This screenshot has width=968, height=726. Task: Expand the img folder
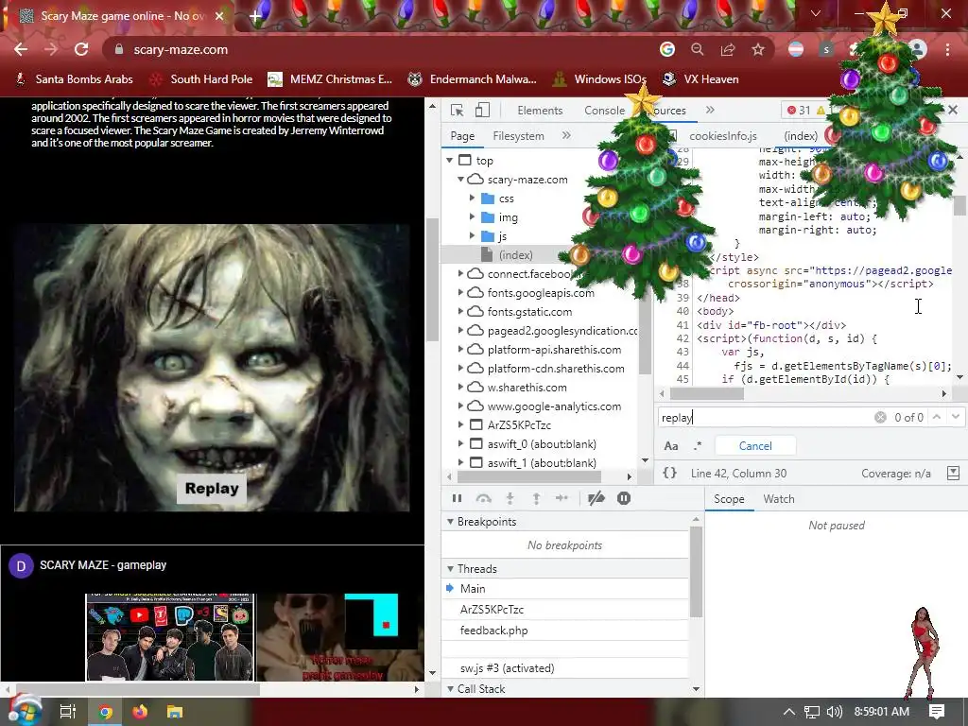tap(472, 217)
